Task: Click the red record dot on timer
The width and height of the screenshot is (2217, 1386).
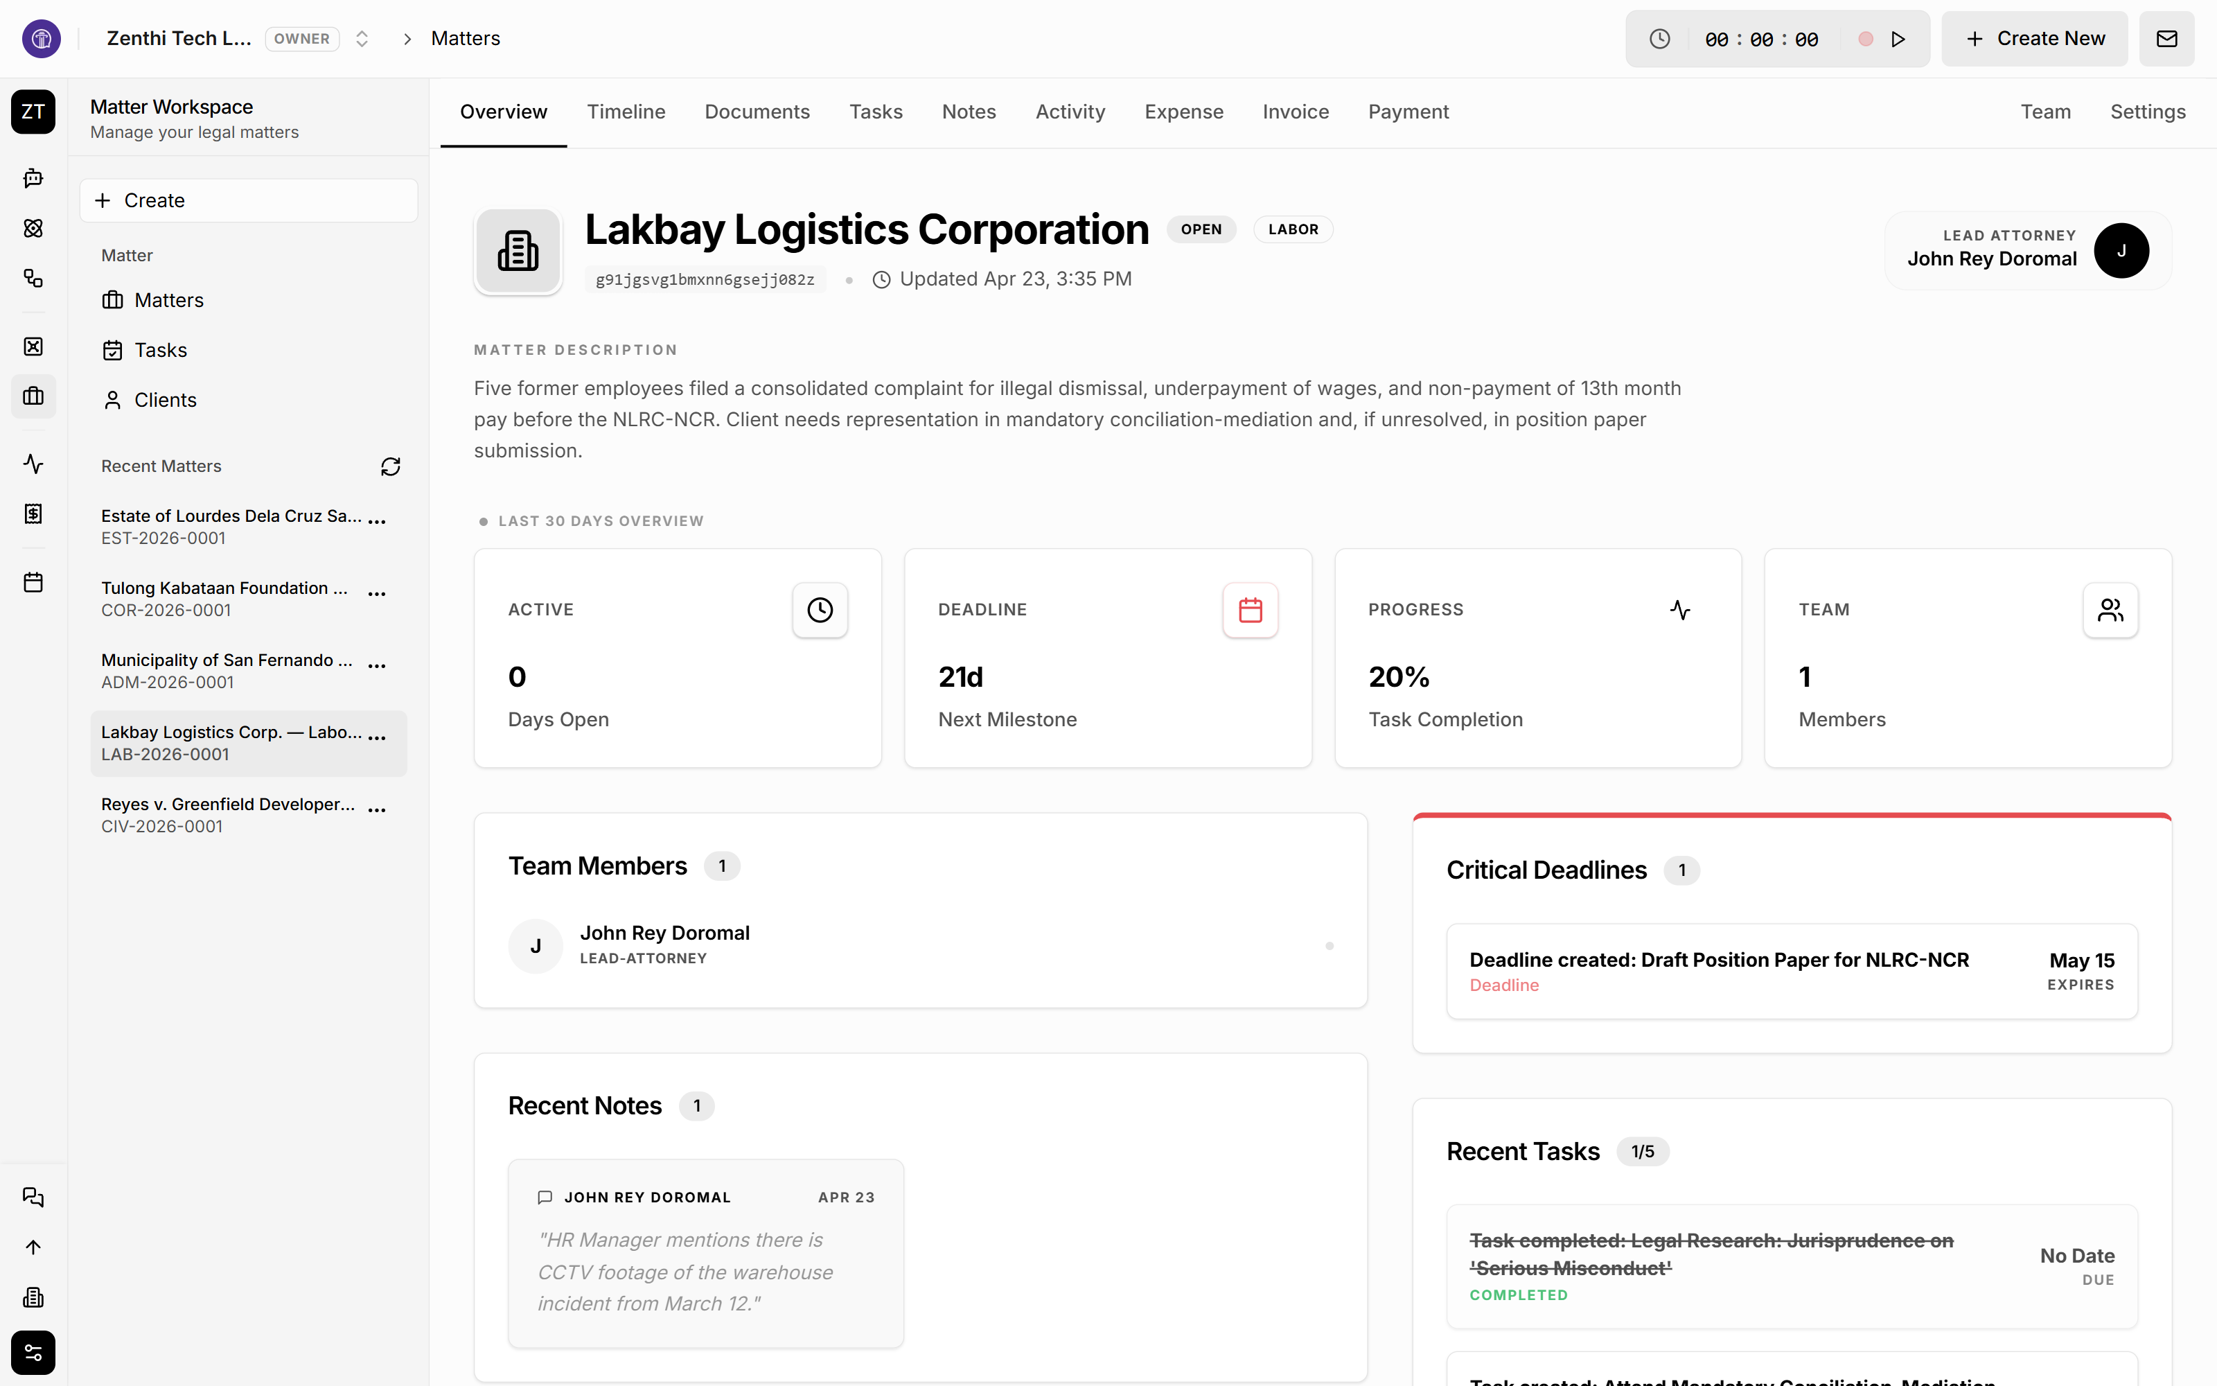Action: (1865, 39)
